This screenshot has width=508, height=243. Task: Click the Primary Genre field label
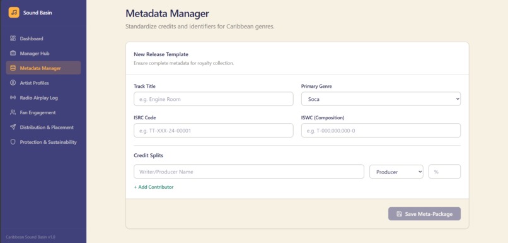point(316,86)
